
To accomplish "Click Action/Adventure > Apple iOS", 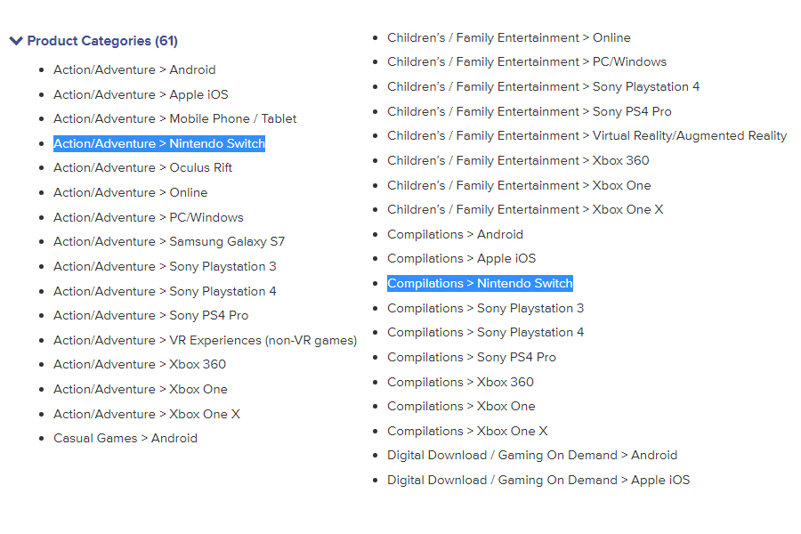I will (x=141, y=94).
